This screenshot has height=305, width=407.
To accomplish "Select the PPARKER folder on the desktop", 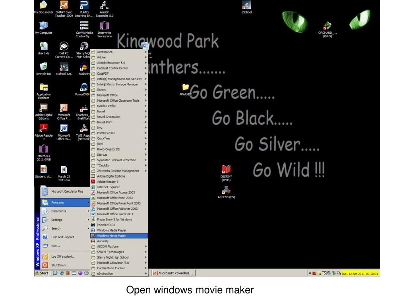I will (185, 90).
